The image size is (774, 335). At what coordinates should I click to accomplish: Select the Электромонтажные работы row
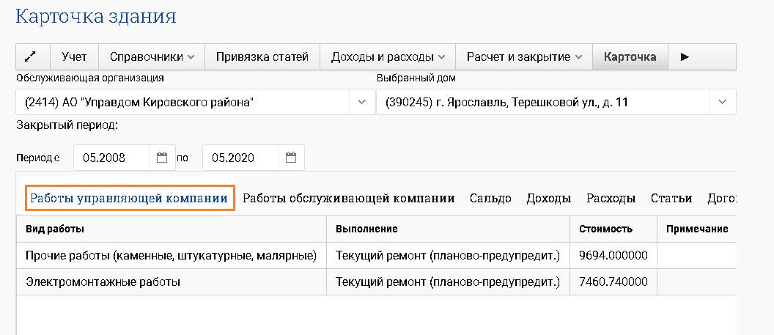[x=103, y=281]
